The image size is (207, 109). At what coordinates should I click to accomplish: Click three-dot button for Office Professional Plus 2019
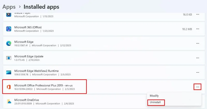[x=197, y=87]
